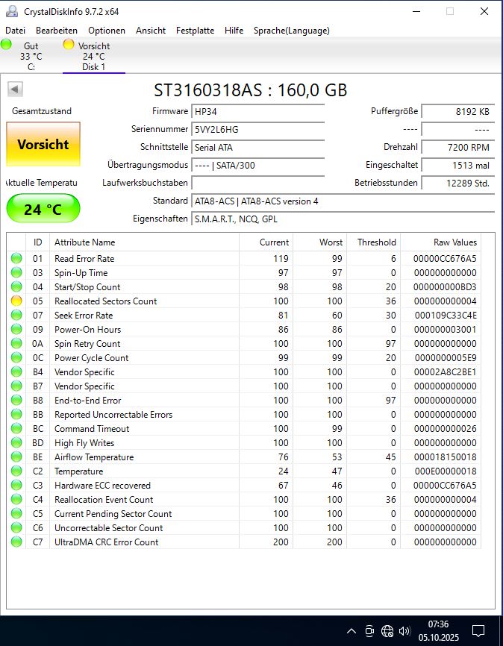Click the yellow Vorsicht status circle for Disk 1

pos(69,44)
